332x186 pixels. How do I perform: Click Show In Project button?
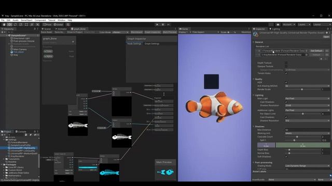(75, 32)
